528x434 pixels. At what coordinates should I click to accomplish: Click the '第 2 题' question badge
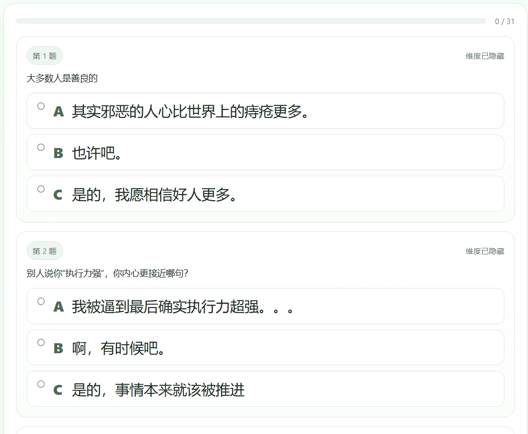tap(44, 251)
